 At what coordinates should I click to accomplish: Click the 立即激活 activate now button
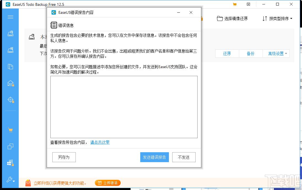pyautogui.click(x=108, y=183)
